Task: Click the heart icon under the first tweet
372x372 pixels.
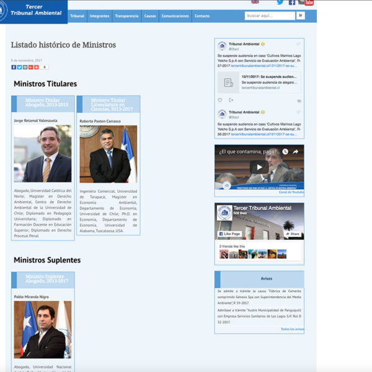Action: (x=220, y=100)
